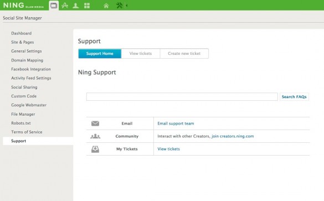Click the envelope icon in Email row
The height and width of the screenshot is (201, 324).
click(x=95, y=123)
